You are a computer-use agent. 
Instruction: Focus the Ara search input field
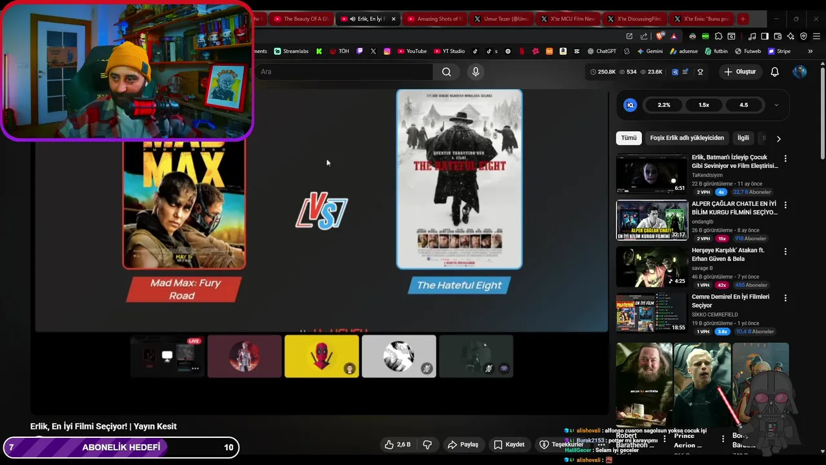coord(345,72)
